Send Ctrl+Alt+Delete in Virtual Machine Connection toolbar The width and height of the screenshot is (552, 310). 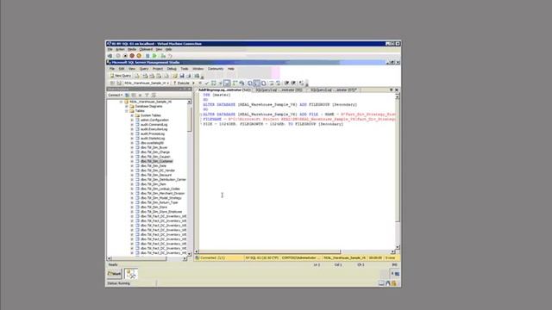pos(110,56)
